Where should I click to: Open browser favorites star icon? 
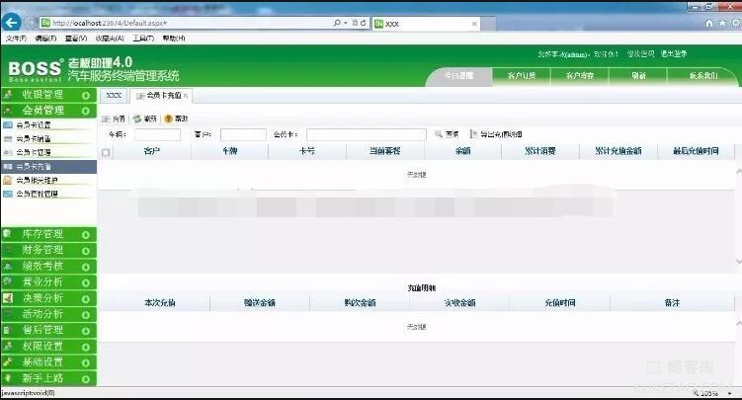722,23
